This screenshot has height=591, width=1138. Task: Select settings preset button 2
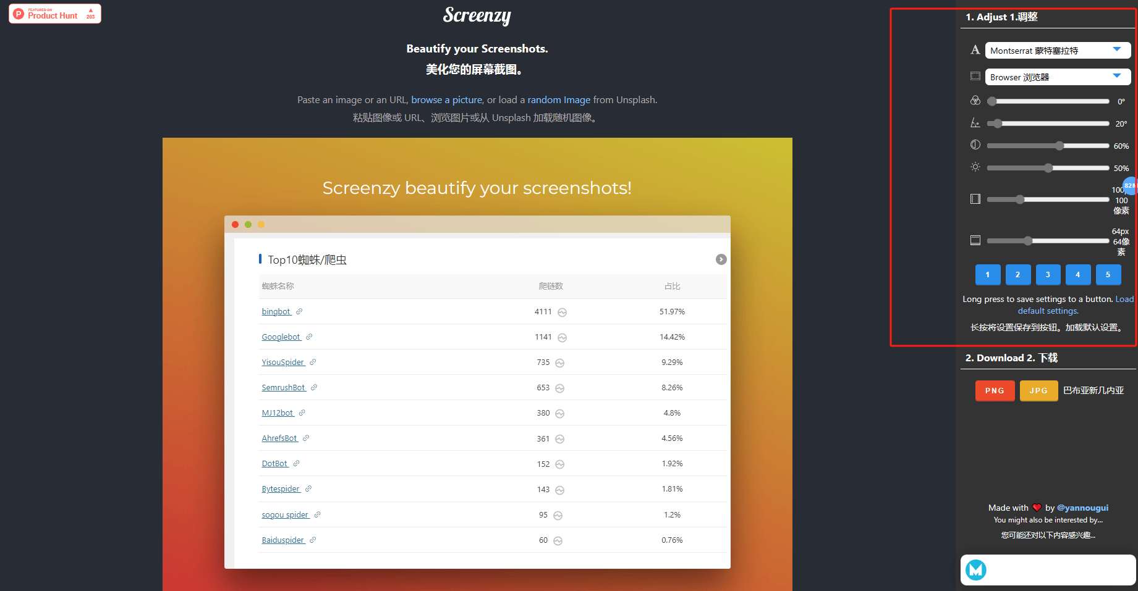click(x=1017, y=275)
